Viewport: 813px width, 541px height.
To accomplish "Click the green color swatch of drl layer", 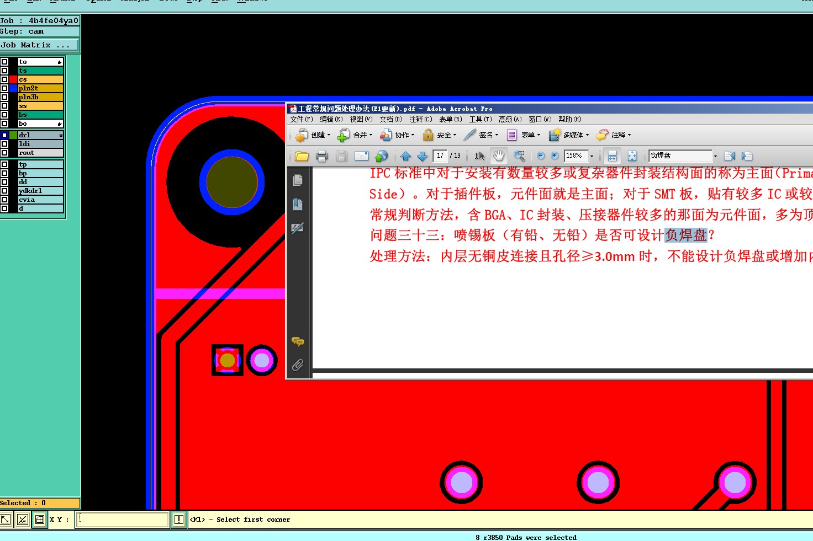I will click(13, 135).
